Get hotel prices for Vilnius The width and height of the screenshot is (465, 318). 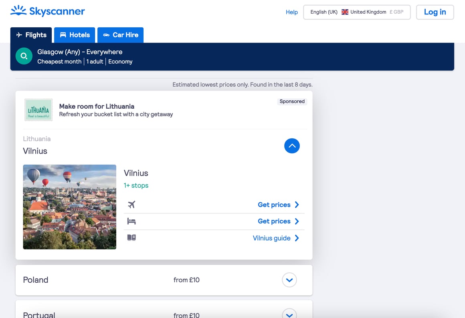pos(278,221)
